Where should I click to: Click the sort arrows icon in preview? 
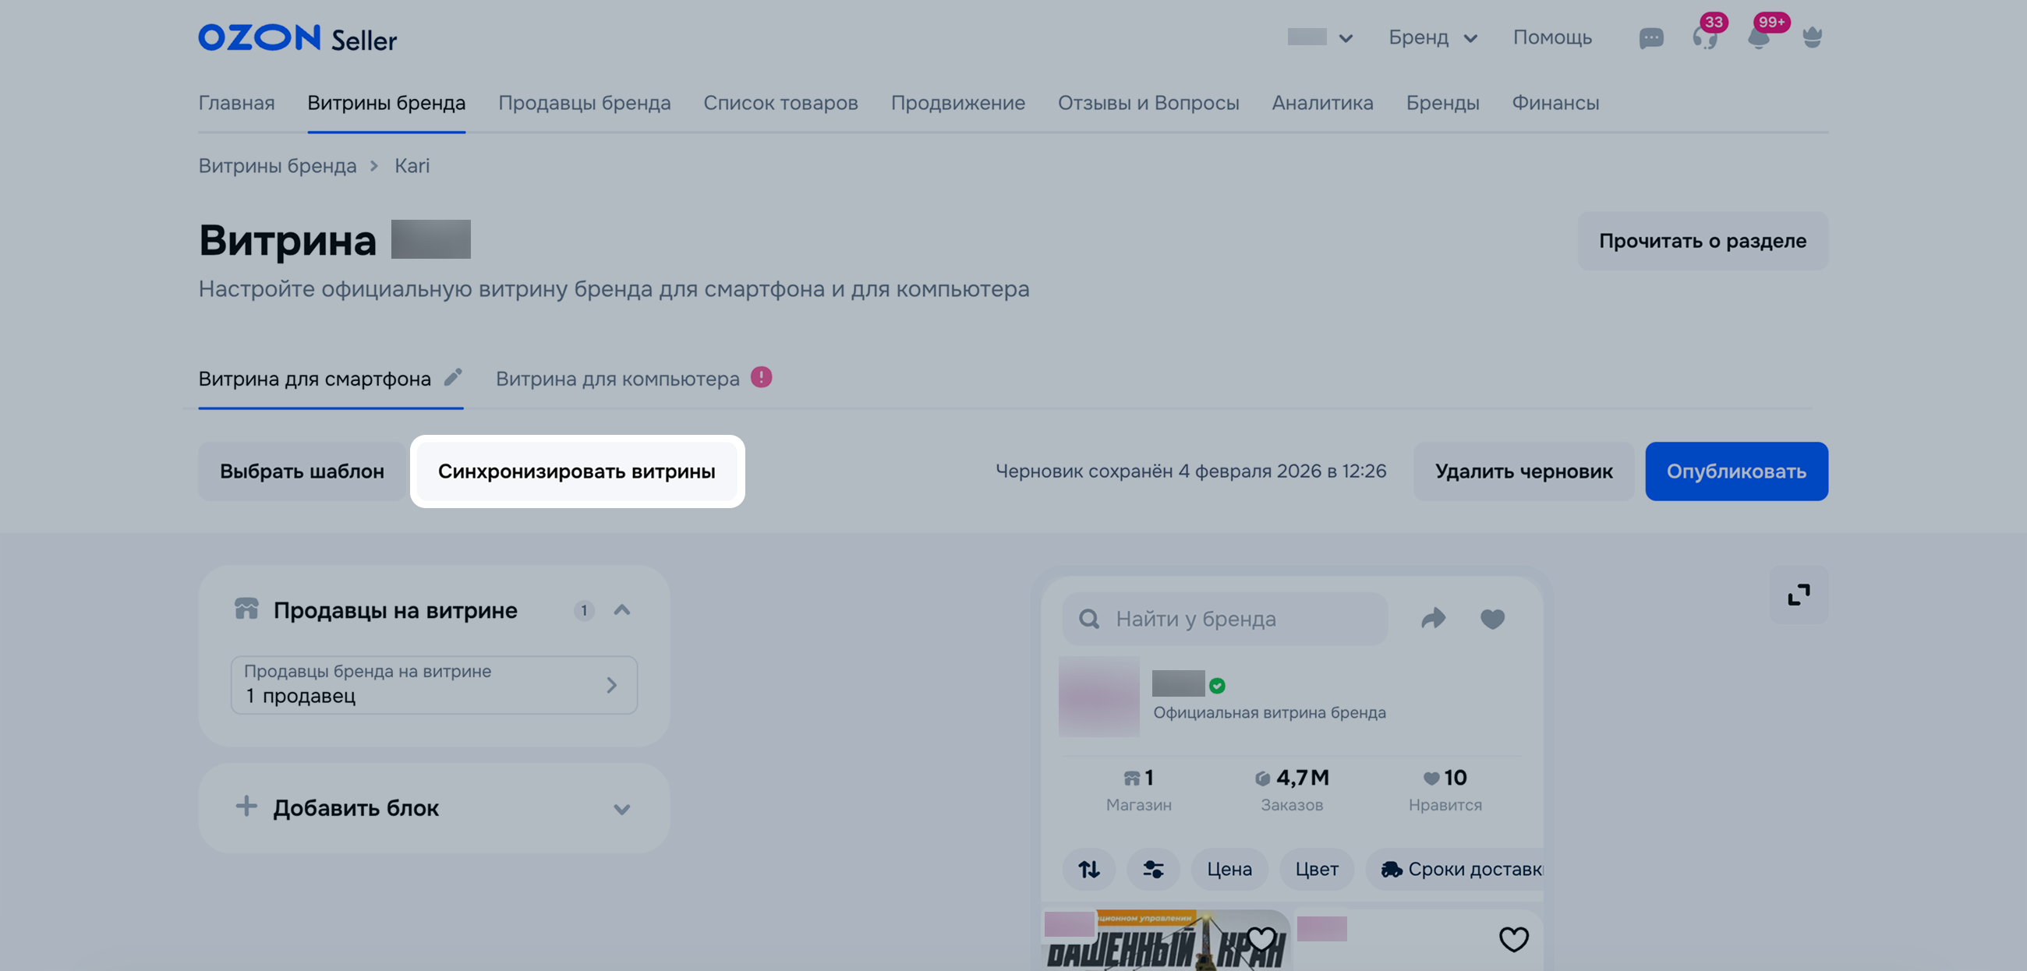coord(1089,869)
